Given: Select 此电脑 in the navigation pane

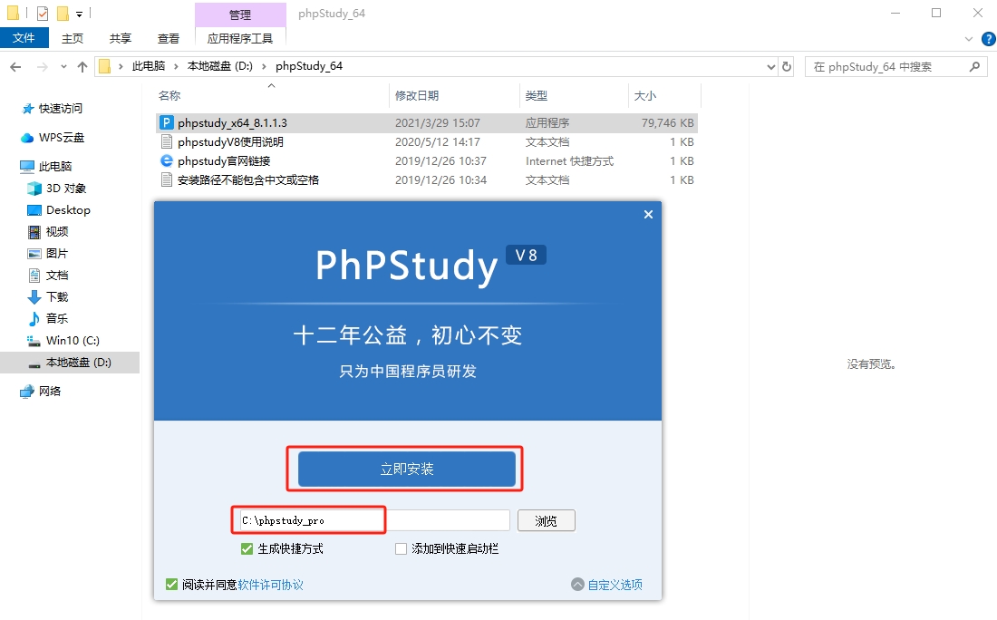Looking at the screenshot, I should (55, 167).
